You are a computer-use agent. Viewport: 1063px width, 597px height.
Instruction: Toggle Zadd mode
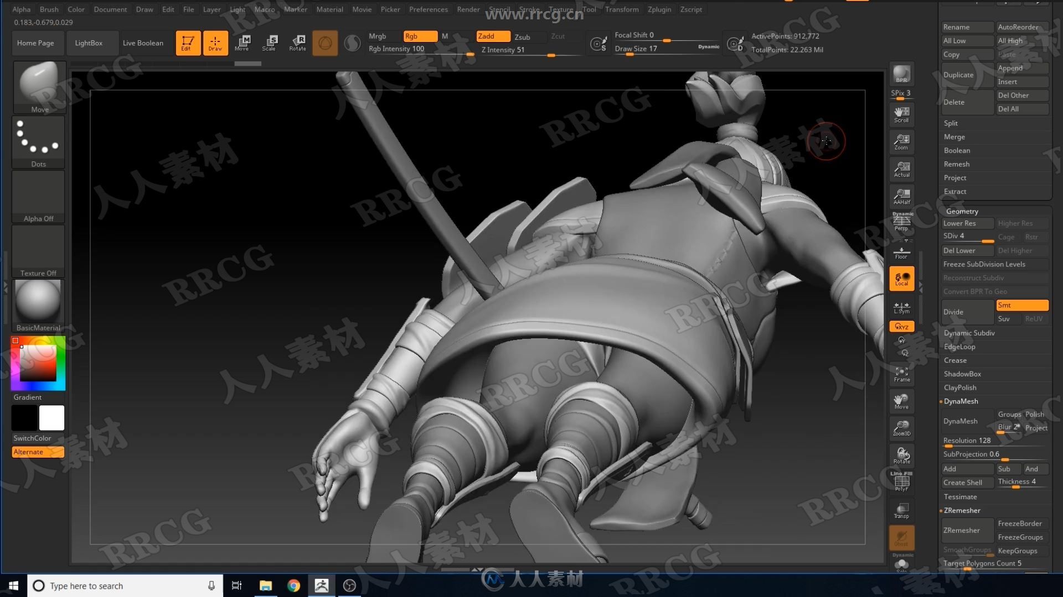coord(493,36)
